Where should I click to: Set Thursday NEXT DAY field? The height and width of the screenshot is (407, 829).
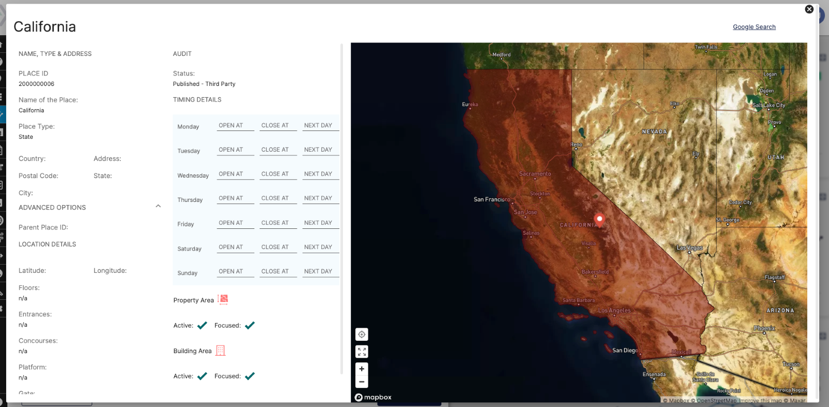pyautogui.click(x=321, y=198)
